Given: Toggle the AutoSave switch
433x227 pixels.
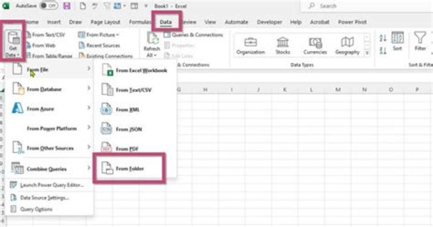Looking at the screenshot, I should (49, 6).
